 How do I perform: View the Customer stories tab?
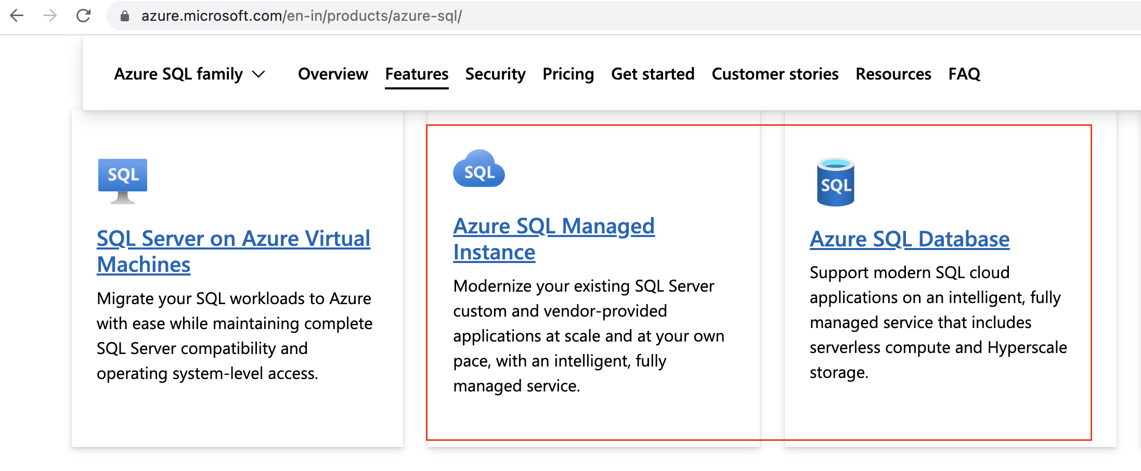point(775,74)
